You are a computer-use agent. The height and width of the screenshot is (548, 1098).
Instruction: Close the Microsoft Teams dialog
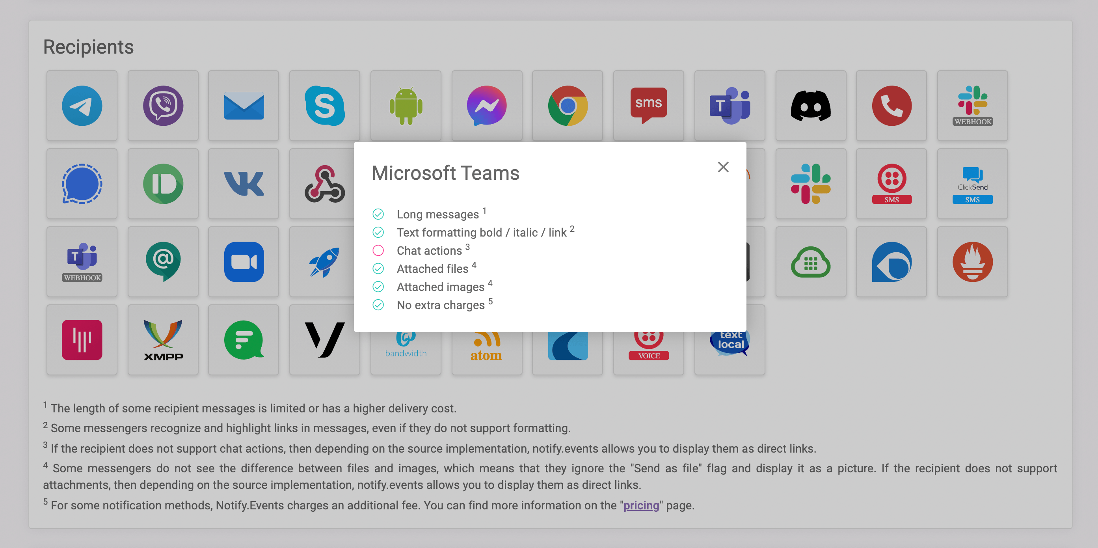723,167
